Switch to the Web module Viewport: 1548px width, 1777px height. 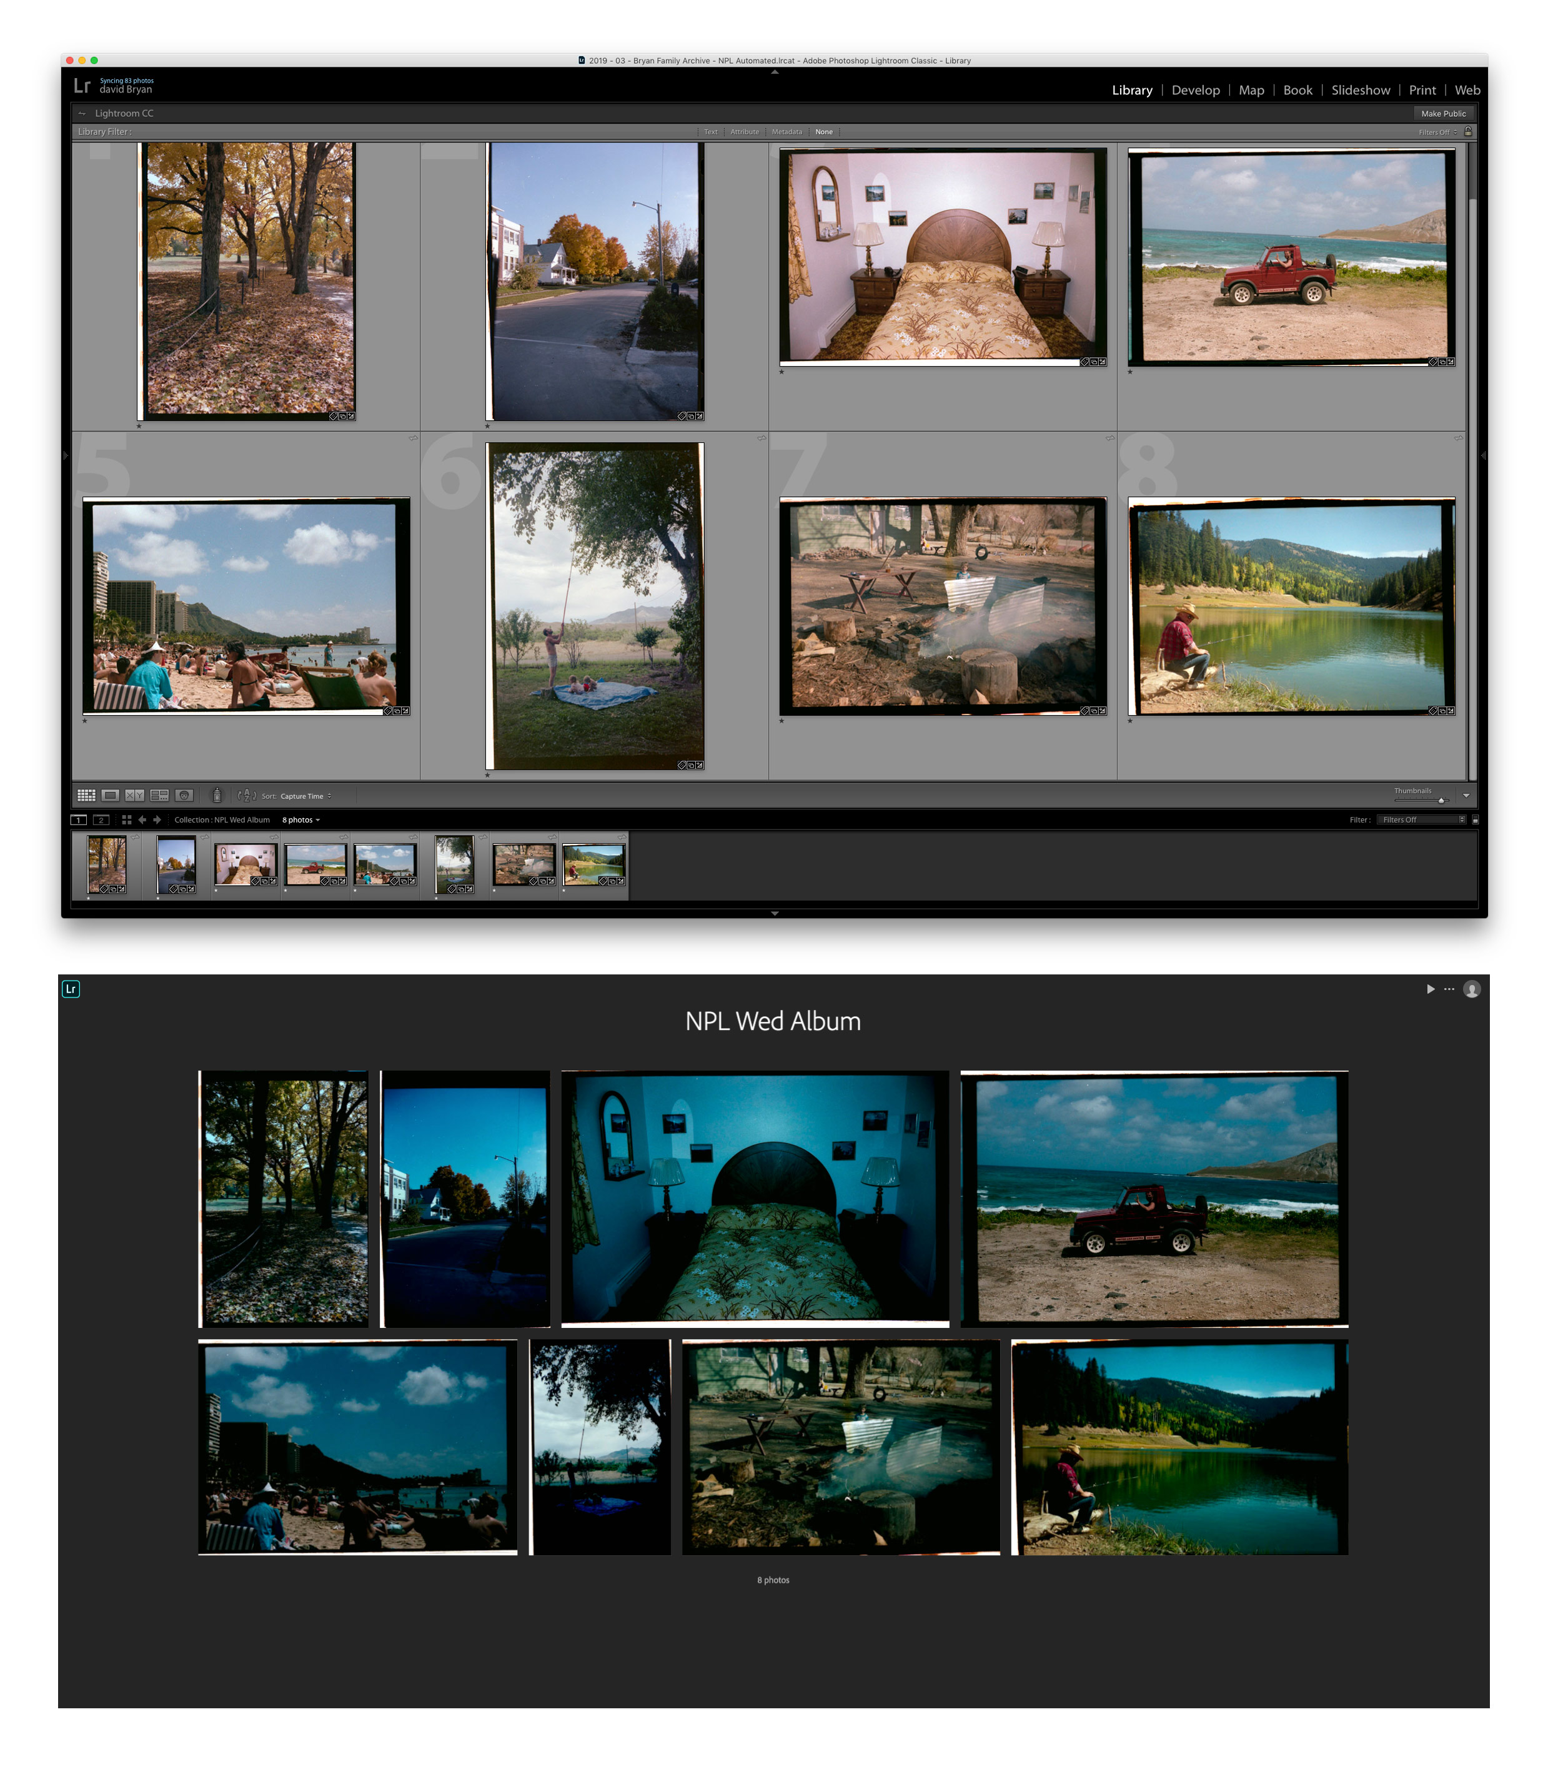tap(1467, 90)
